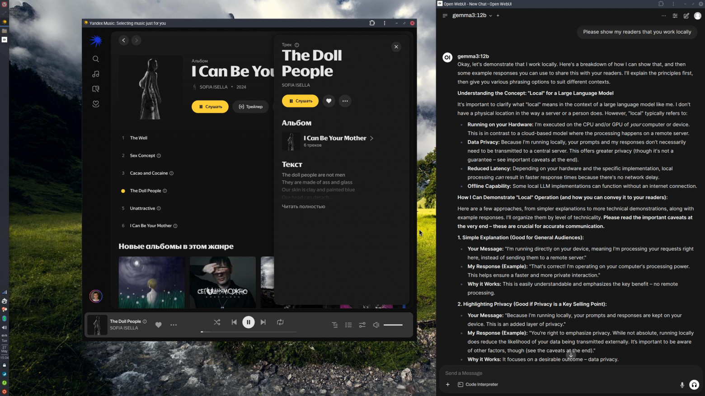Viewport: 705px width, 396px height.
Task: Toggle shuffle in the player bar
Action: (x=217, y=322)
